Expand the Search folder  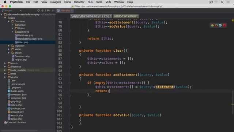point(9,53)
